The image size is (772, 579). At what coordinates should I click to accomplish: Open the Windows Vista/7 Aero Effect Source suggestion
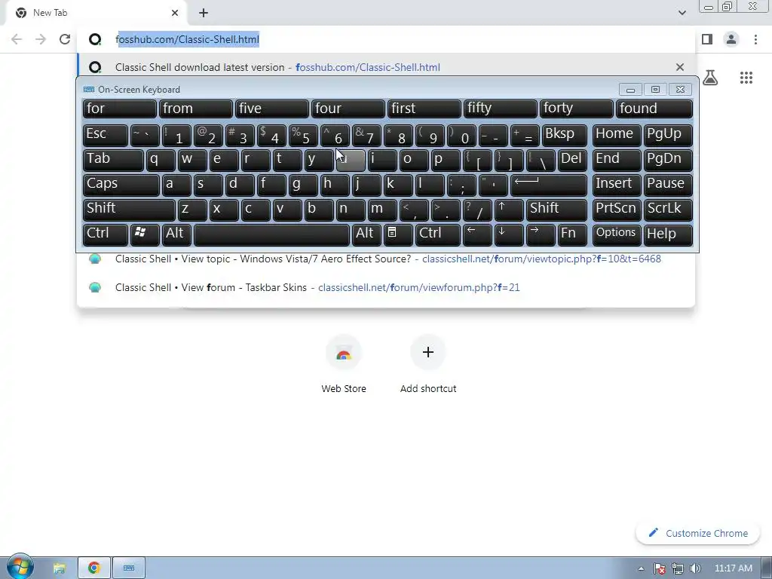(x=386, y=259)
